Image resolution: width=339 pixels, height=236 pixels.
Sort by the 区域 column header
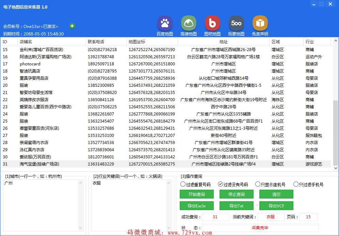coord(287,42)
